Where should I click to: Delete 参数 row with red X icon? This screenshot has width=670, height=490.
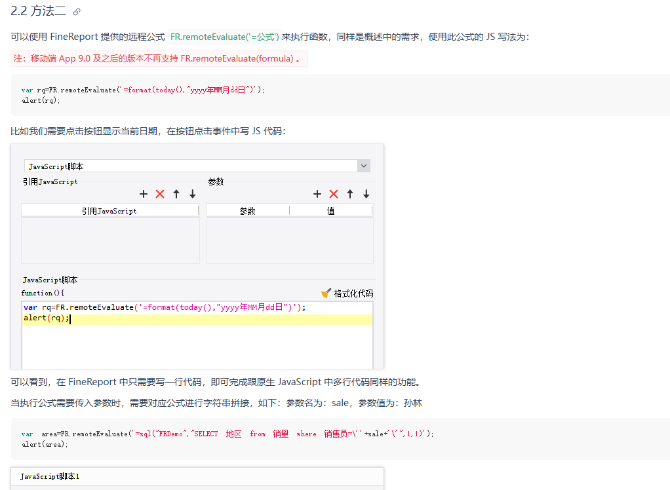(334, 194)
